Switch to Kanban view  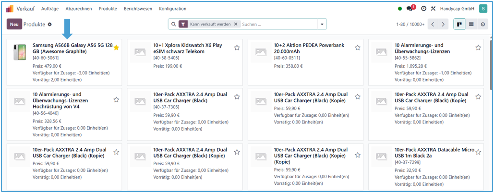coord(459,24)
